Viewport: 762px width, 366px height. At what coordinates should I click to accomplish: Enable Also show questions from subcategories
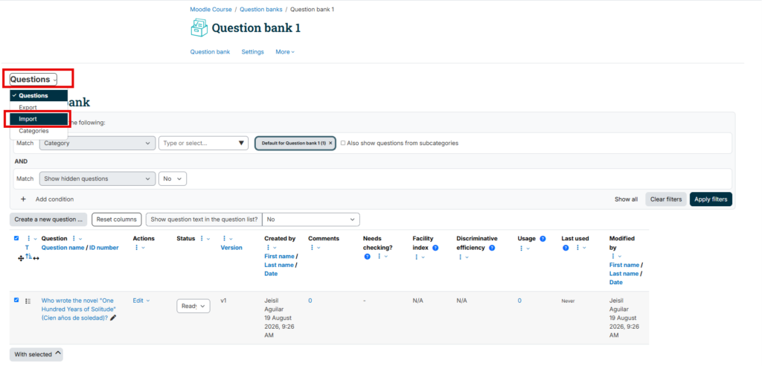click(x=343, y=144)
